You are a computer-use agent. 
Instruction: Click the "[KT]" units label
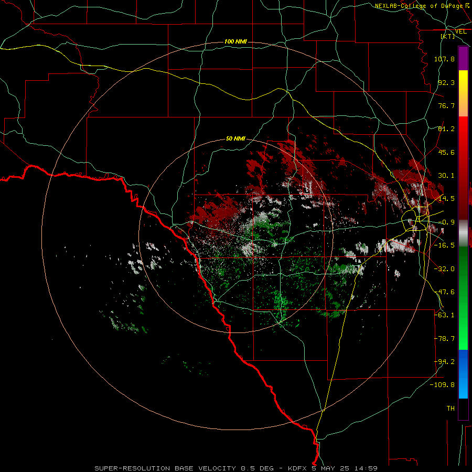pyautogui.click(x=448, y=36)
